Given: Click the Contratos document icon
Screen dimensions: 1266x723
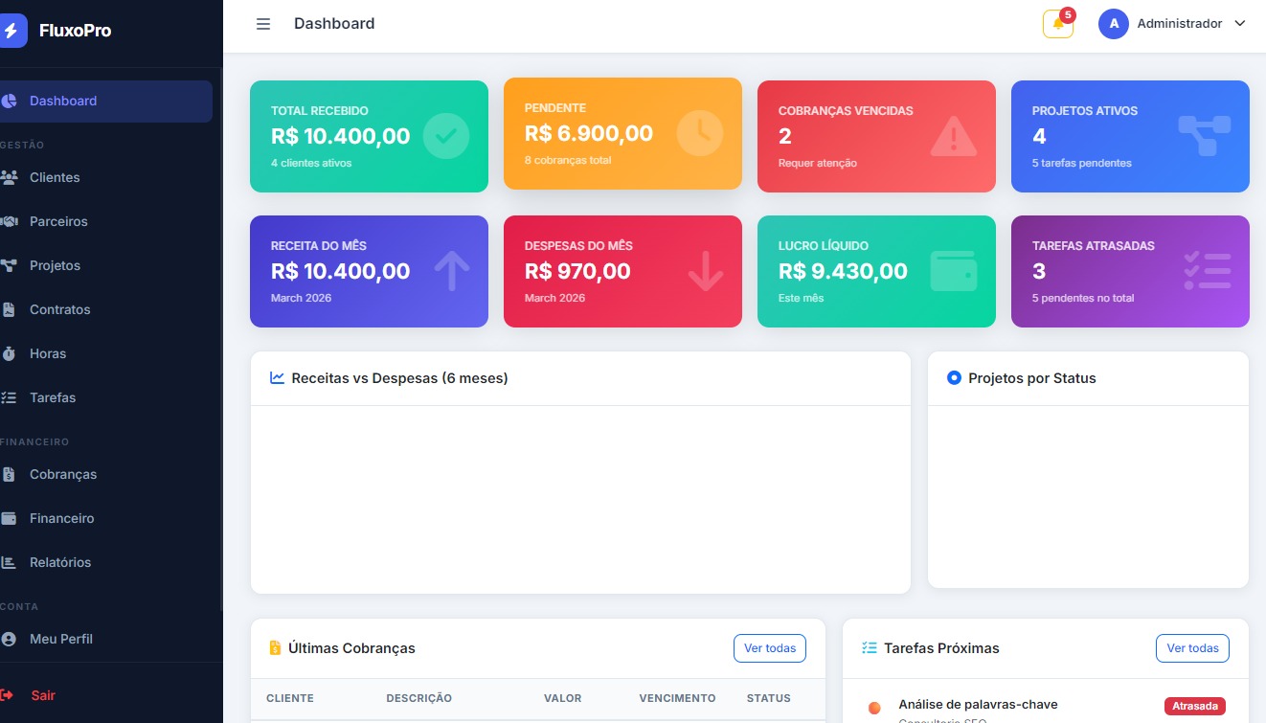Looking at the screenshot, I should point(10,309).
